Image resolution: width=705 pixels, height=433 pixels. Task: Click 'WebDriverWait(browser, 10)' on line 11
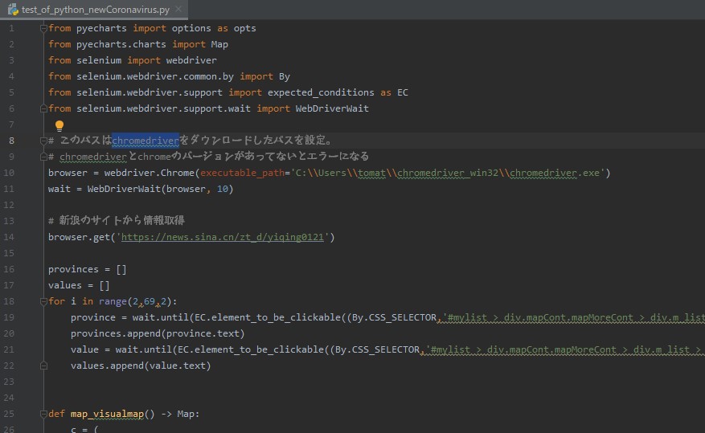coord(160,189)
